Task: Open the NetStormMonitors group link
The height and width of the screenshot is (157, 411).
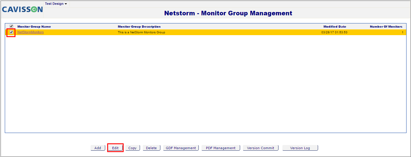Action: pos(31,32)
